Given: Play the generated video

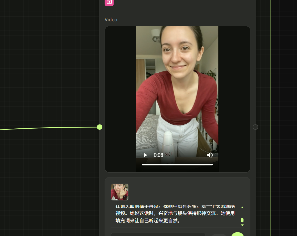Looking at the screenshot, I should click(x=145, y=155).
